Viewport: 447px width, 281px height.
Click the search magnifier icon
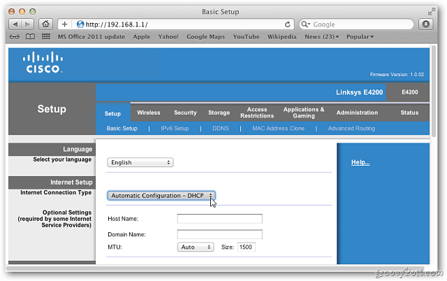point(305,24)
